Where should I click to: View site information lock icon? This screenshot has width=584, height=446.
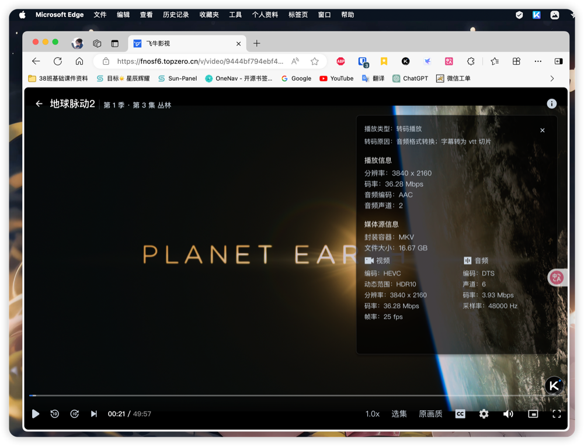[106, 61]
